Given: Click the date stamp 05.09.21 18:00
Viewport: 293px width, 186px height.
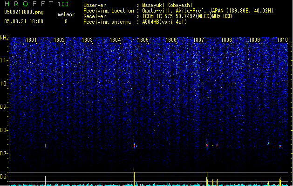Looking at the screenshot, I should [24, 21].
